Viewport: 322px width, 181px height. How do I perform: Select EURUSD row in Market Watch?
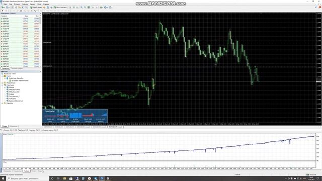pyautogui.click(x=20, y=19)
